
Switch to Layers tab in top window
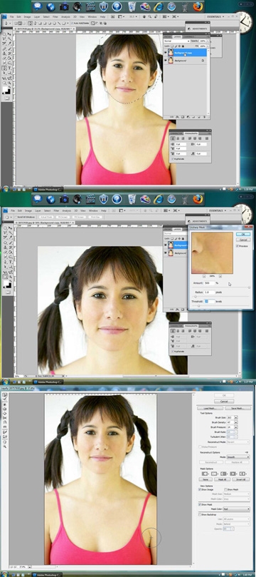click(x=178, y=36)
